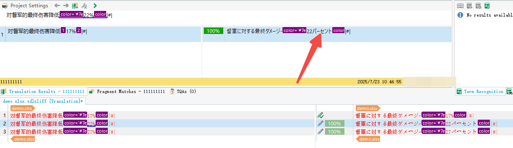
Task: Open the TQAs (0) tab
Action: click(183, 91)
